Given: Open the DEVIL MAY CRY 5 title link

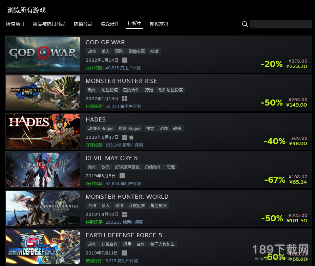Looking at the screenshot, I should pos(112,158).
